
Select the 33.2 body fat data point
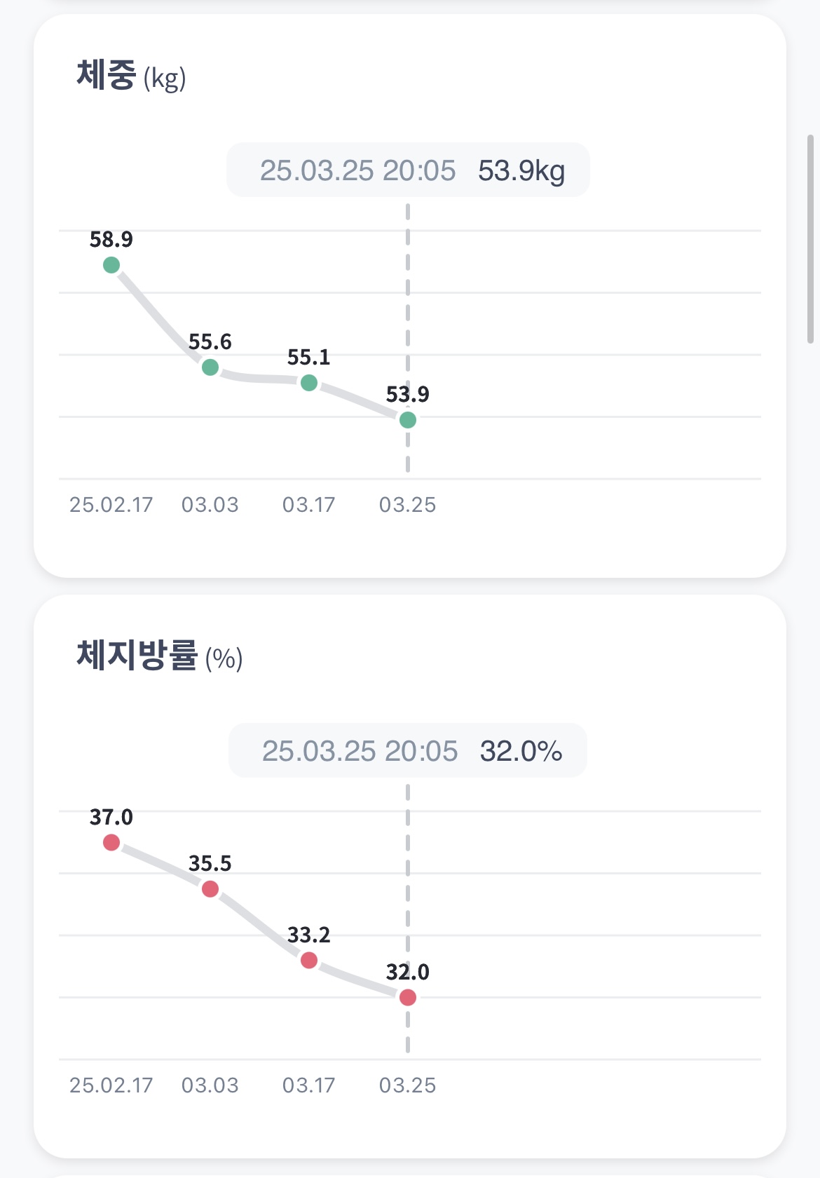tap(309, 960)
